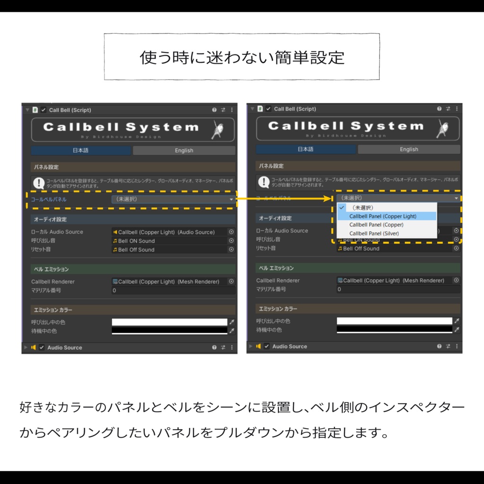The width and height of the screenshot is (484, 484).
Task: Open help for Call Bell script in right panel
Action: tap(439, 109)
